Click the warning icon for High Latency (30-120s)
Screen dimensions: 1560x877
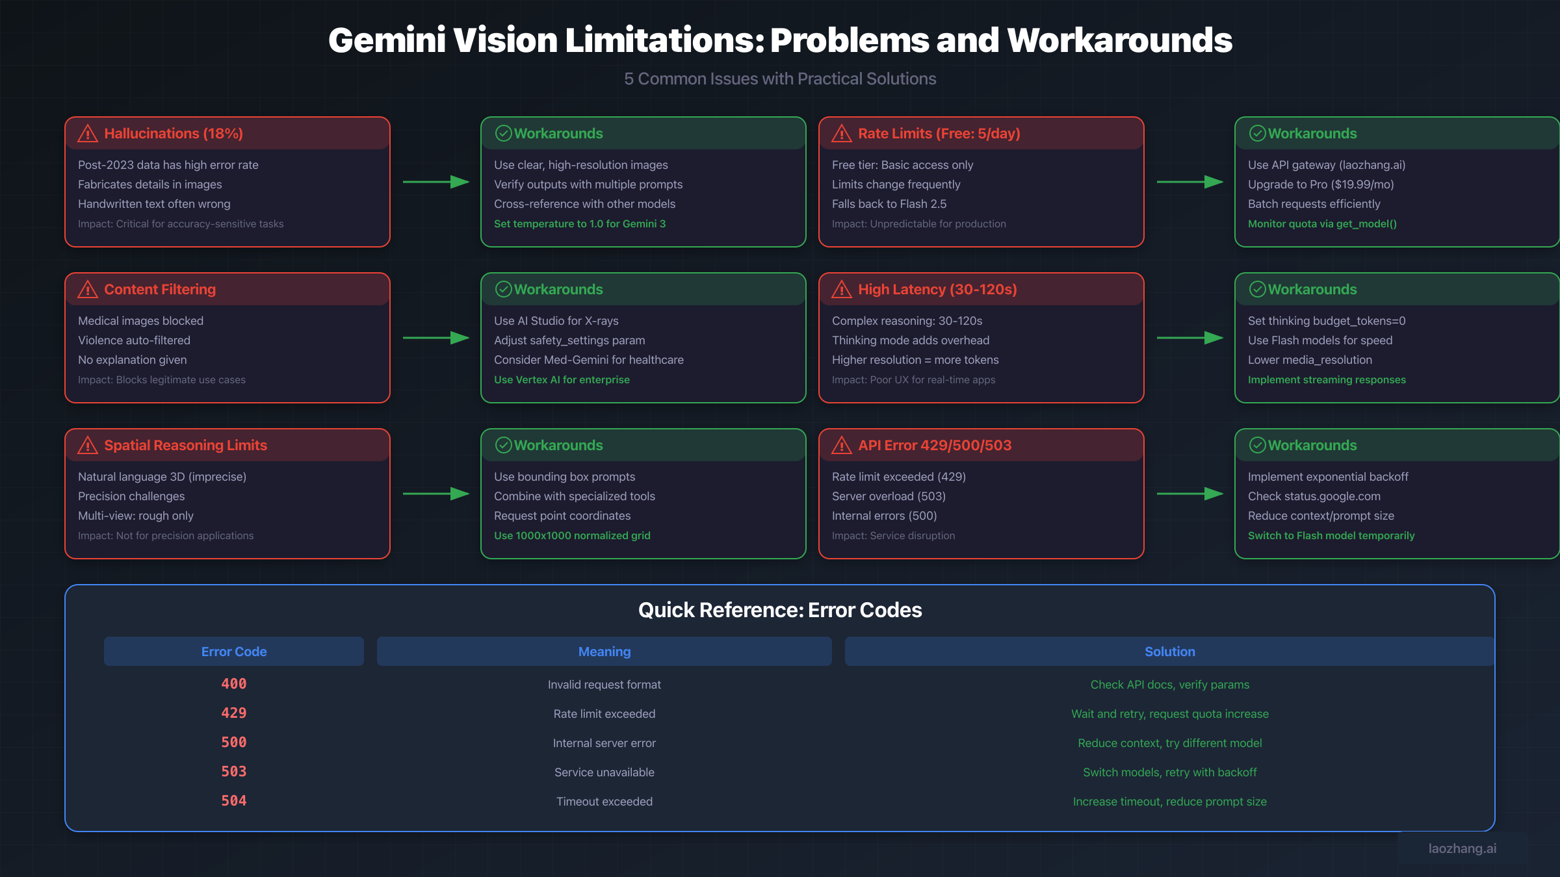pyautogui.click(x=842, y=289)
